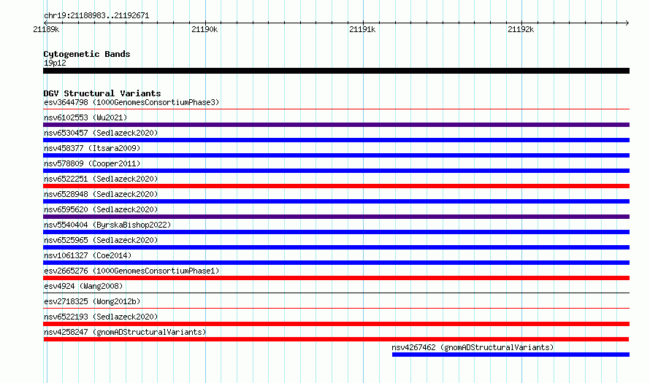Click the 21189k ruler label
Image resolution: width=650 pixels, height=383 pixels.
(46, 29)
